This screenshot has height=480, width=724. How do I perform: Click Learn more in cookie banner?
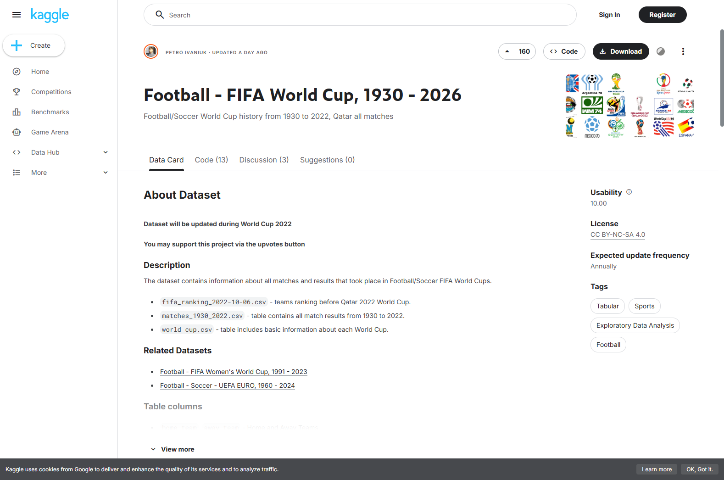(x=657, y=469)
